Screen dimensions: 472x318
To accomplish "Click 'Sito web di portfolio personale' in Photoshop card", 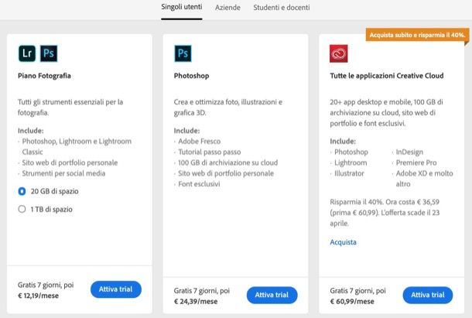I will point(226,173).
